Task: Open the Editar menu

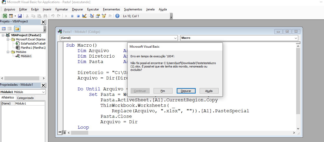Action: pyautogui.click(x=23, y=9)
